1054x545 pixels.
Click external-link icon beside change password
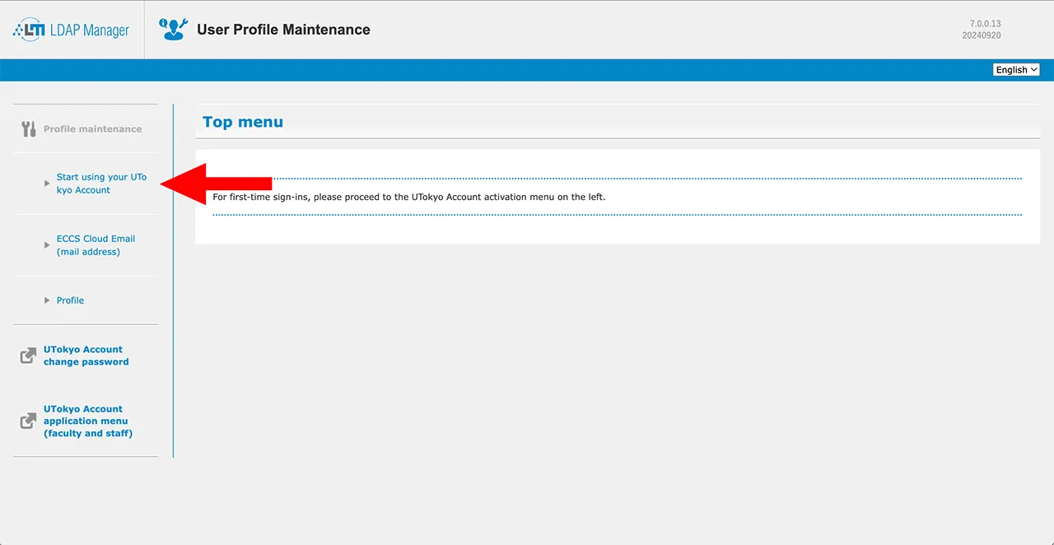(x=28, y=356)
